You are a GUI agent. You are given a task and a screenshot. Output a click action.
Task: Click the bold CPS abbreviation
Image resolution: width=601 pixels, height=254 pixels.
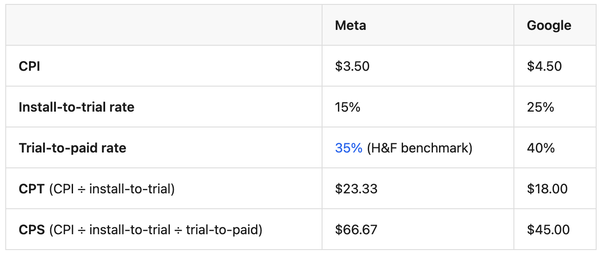pyautogui.click(x=32, y=230)
